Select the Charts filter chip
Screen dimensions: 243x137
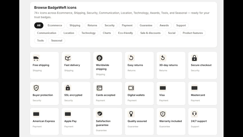107,33
